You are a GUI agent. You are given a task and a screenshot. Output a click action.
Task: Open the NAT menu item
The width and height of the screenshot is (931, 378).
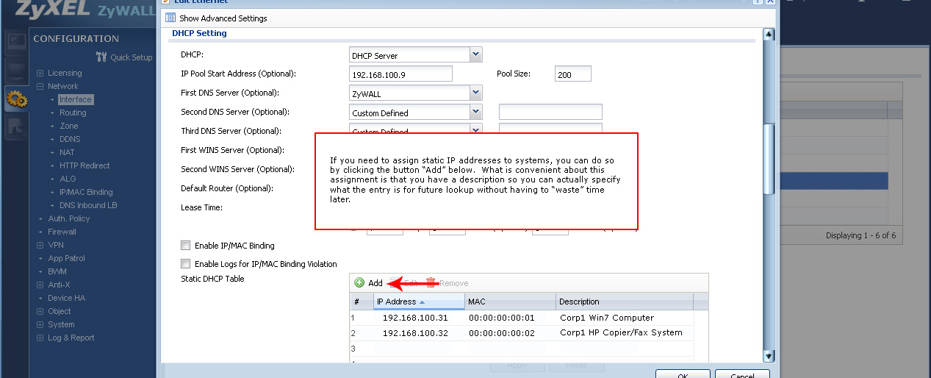pyautogui.click(x=67, y=152)
